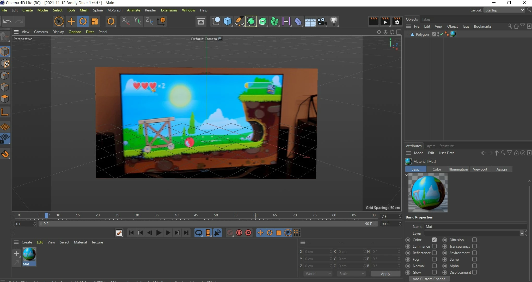Disable the Color channel checkbox

pyautogui.click(x=434, y=240)
